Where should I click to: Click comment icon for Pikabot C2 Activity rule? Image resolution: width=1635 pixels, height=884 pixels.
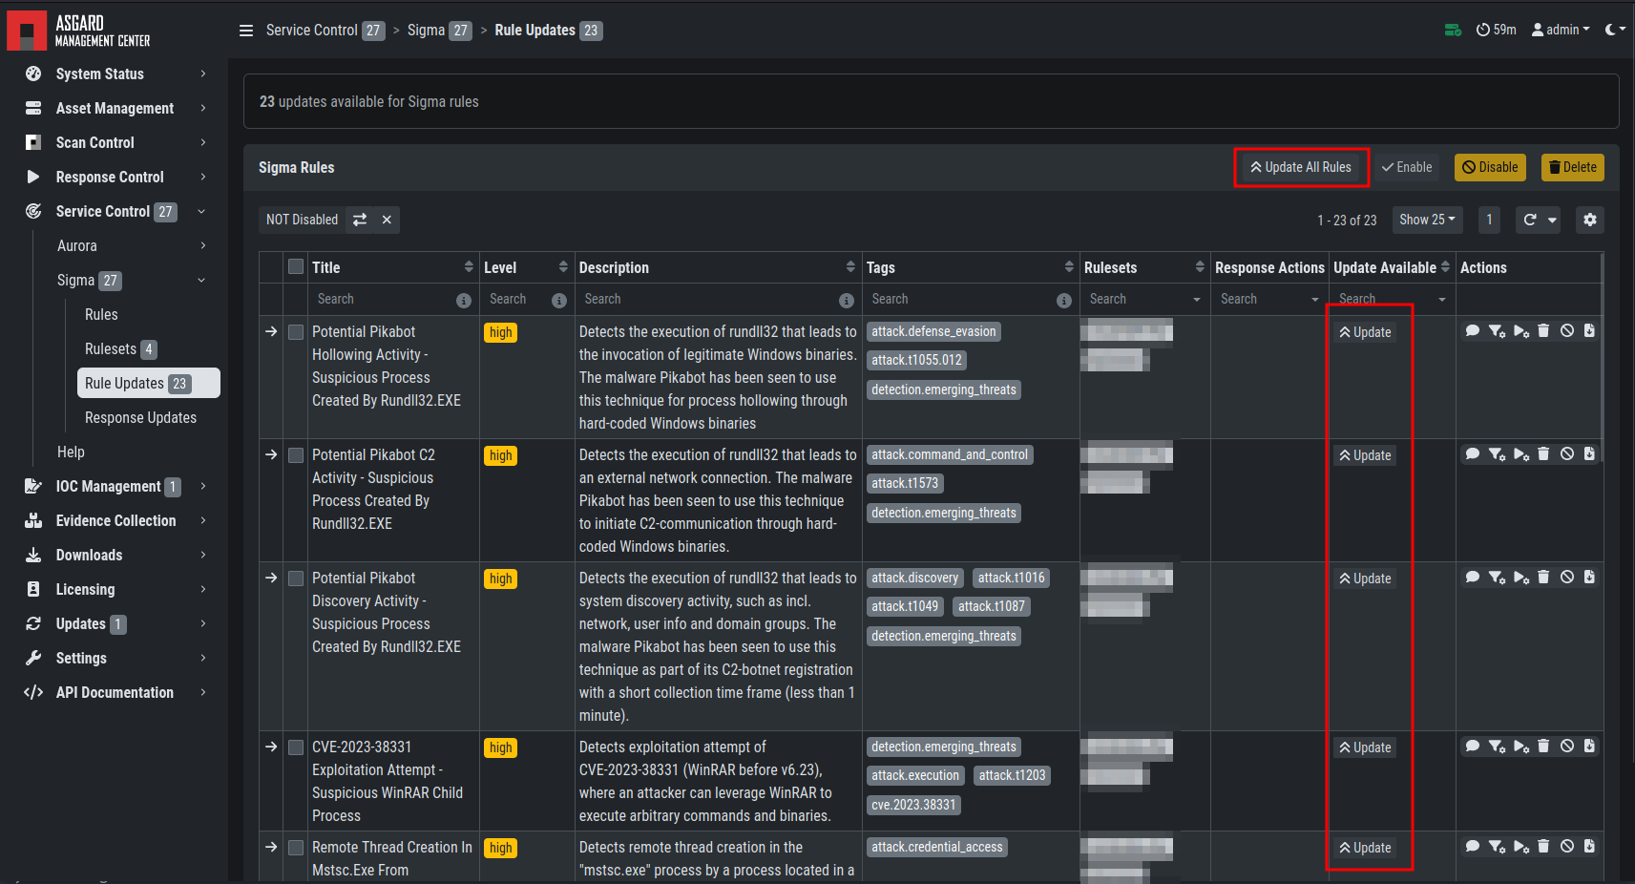point(1473,454)
